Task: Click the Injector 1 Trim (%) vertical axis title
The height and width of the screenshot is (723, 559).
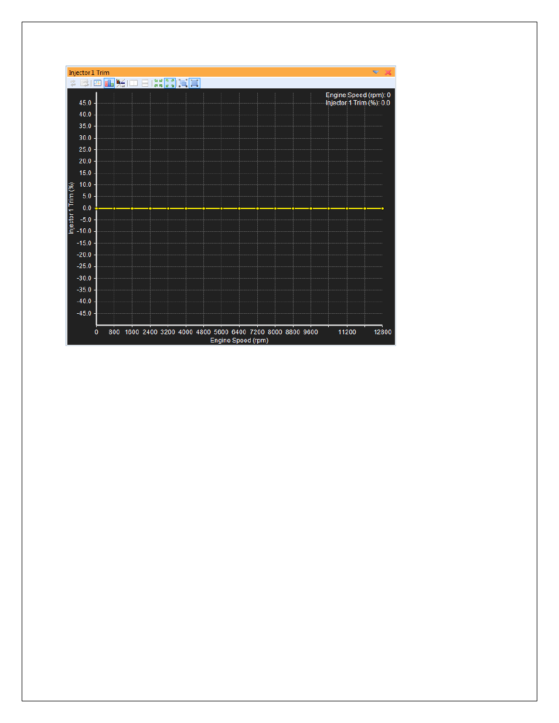Action: coord(71,208)
